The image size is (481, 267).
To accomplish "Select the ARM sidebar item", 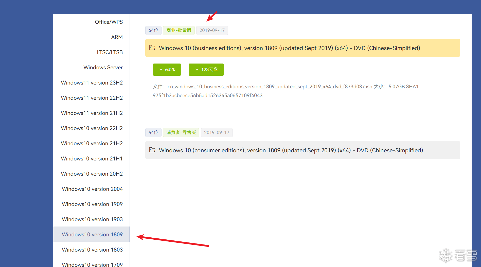I will [117, 37].
